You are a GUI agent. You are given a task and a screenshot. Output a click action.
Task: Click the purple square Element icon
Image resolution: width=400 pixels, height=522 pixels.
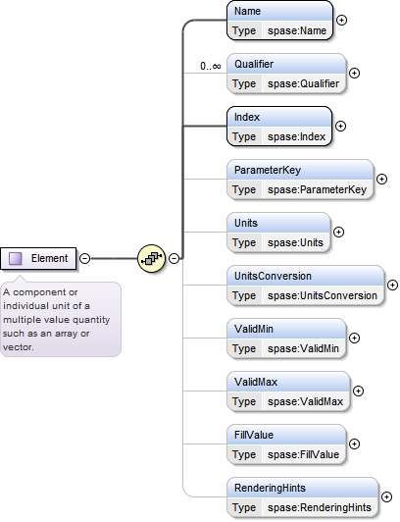coord(16,258)
